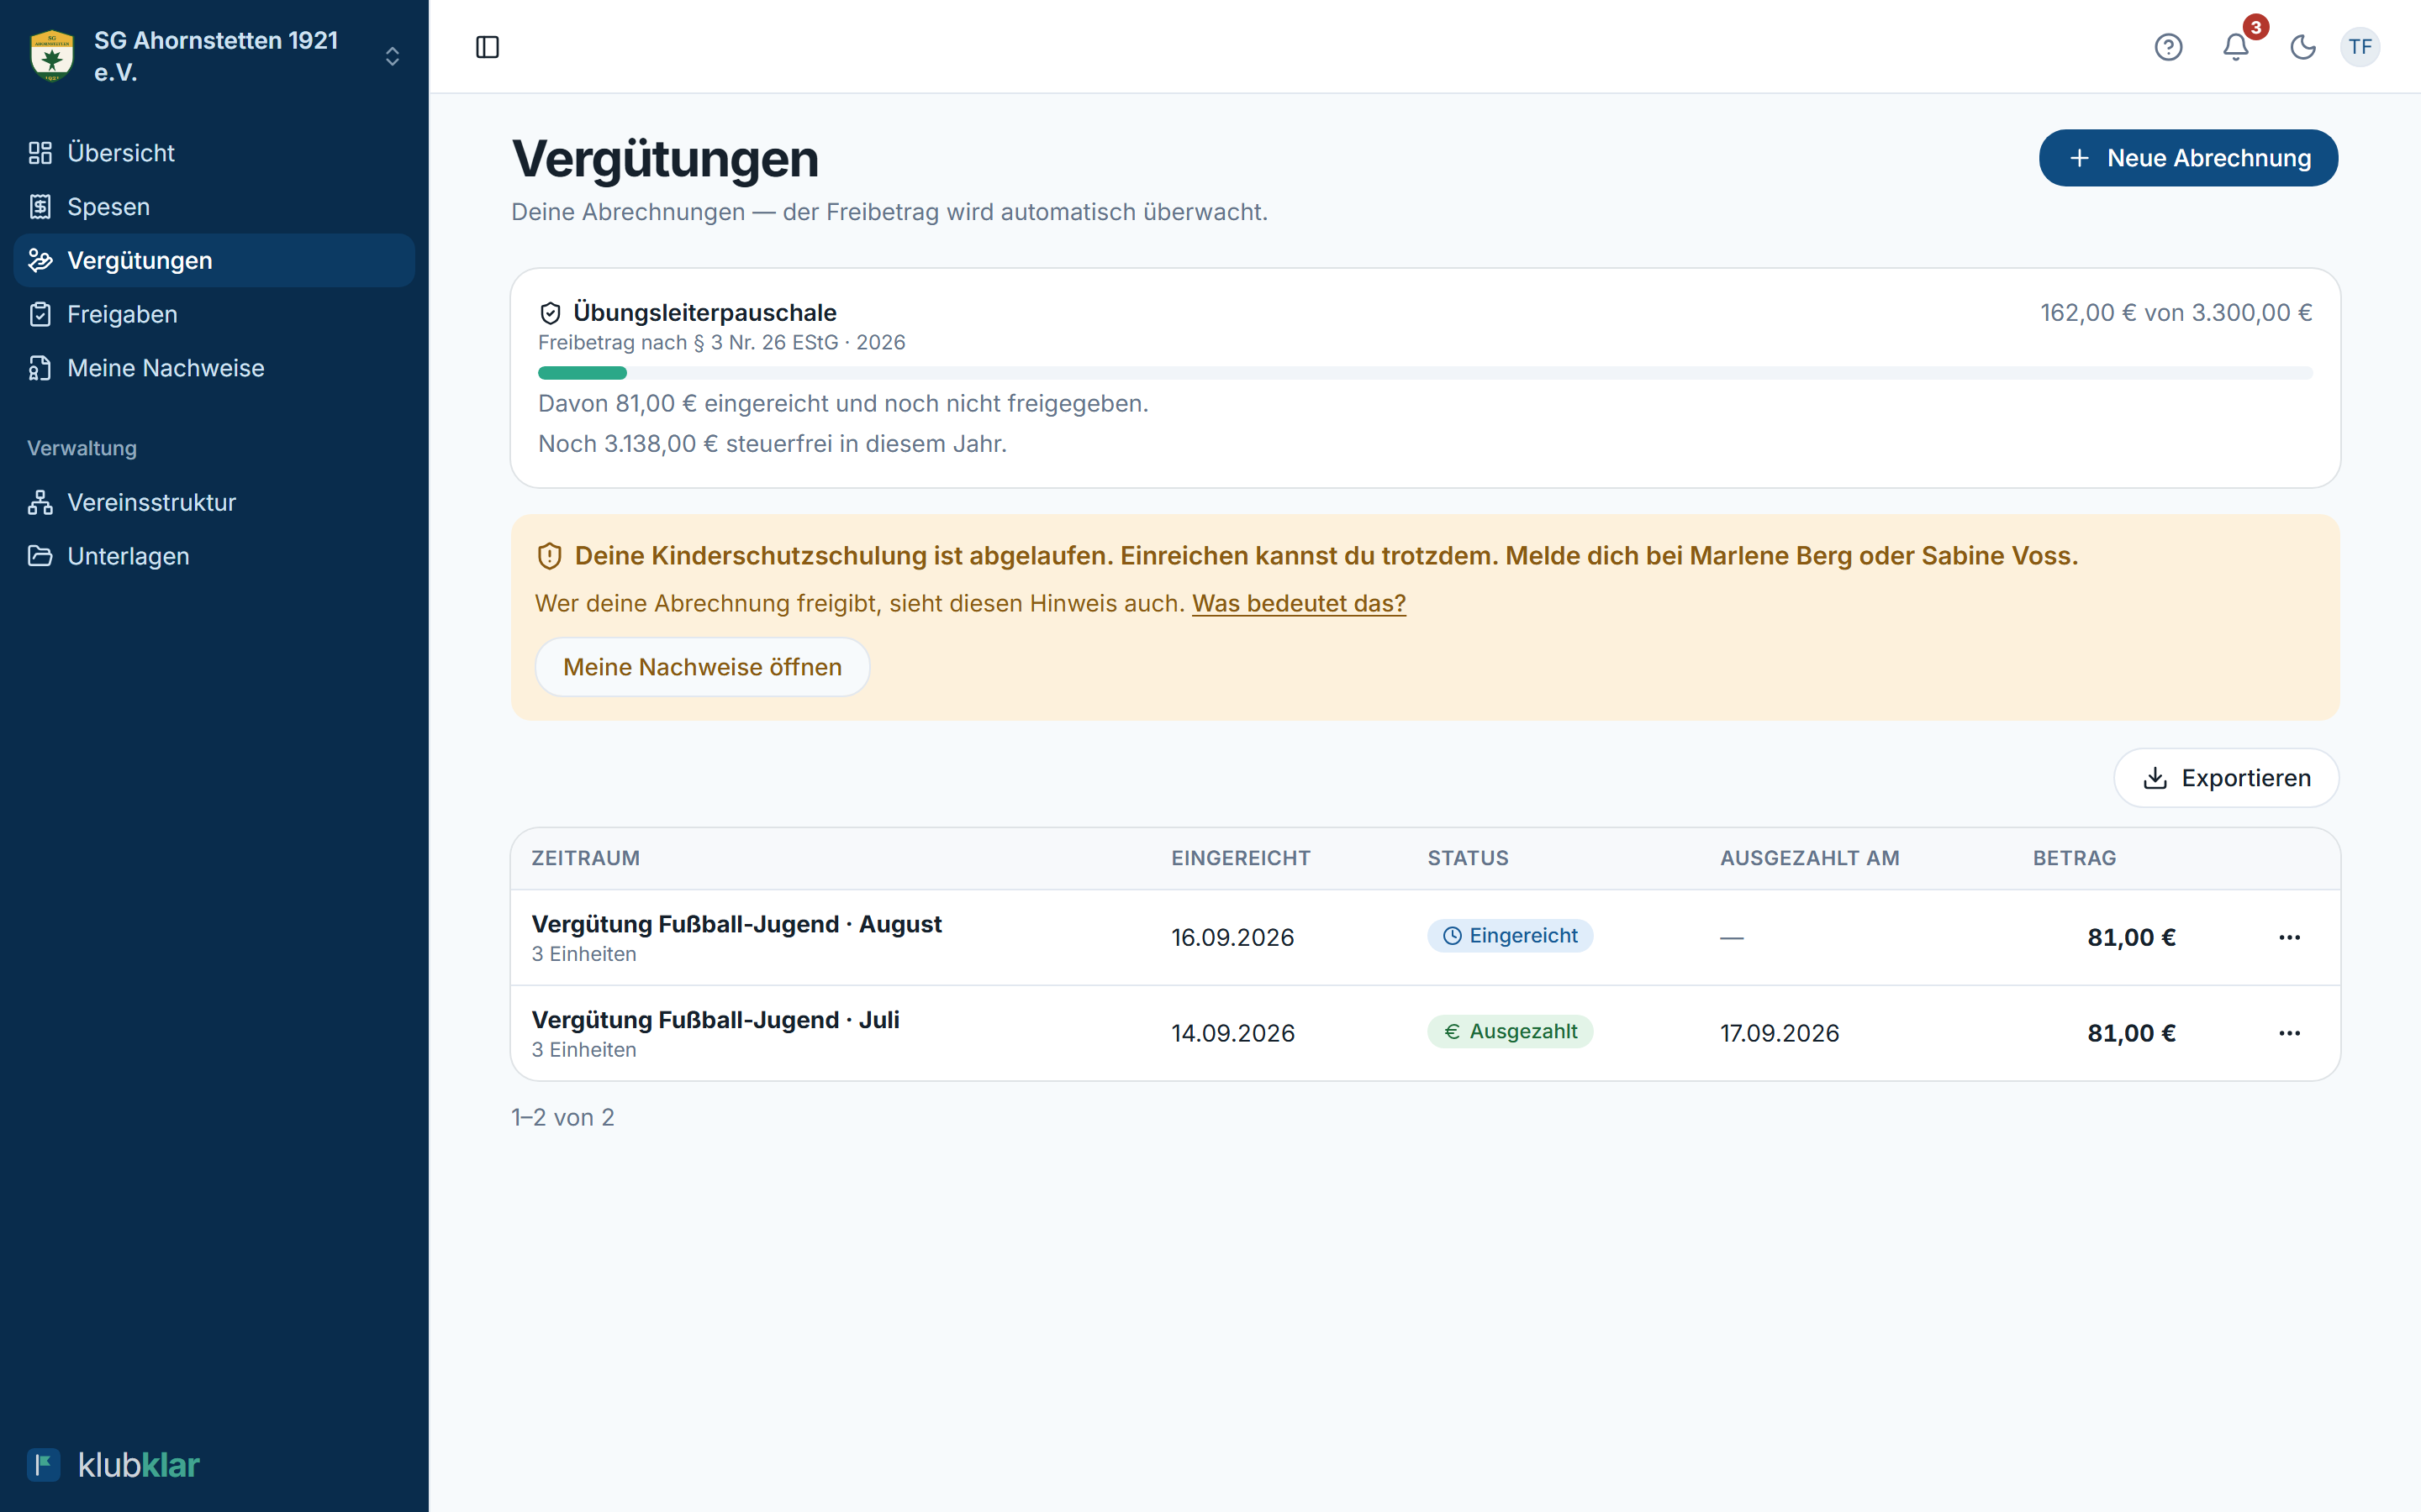This screenshot has height=1512, width=2421.
Task: Open the help question mark icon
Action: [x=2168, y=47]
